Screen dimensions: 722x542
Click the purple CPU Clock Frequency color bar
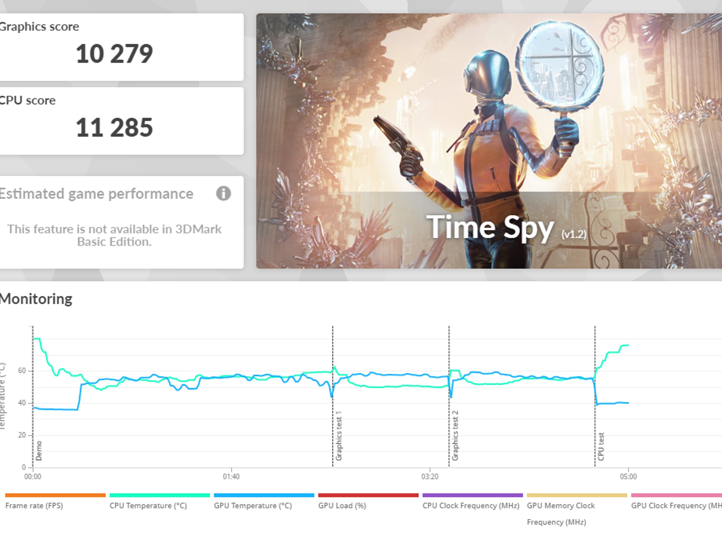[472, 495]
